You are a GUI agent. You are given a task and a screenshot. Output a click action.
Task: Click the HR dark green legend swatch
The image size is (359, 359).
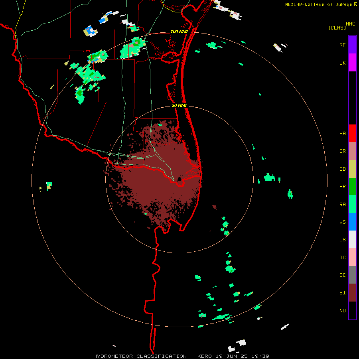click(352, 187)
